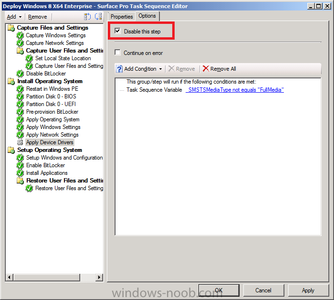334x300 pixels.
Task: Click green check icon beside Capture Windows Settings
Action: (20, 35)
